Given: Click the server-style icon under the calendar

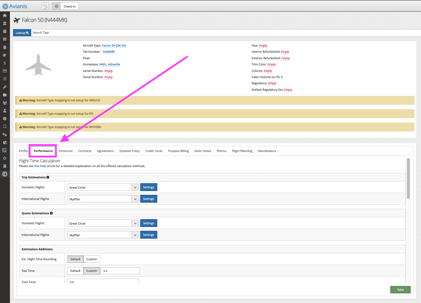Looking at the screenshot, I should tap(5, 39).
